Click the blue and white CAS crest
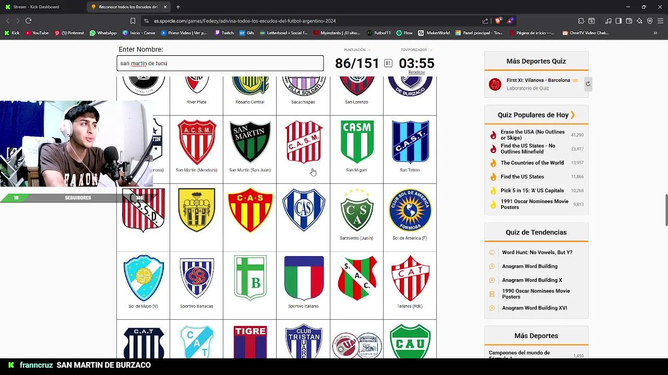The image size is (668, 375). tap(304, 210)
